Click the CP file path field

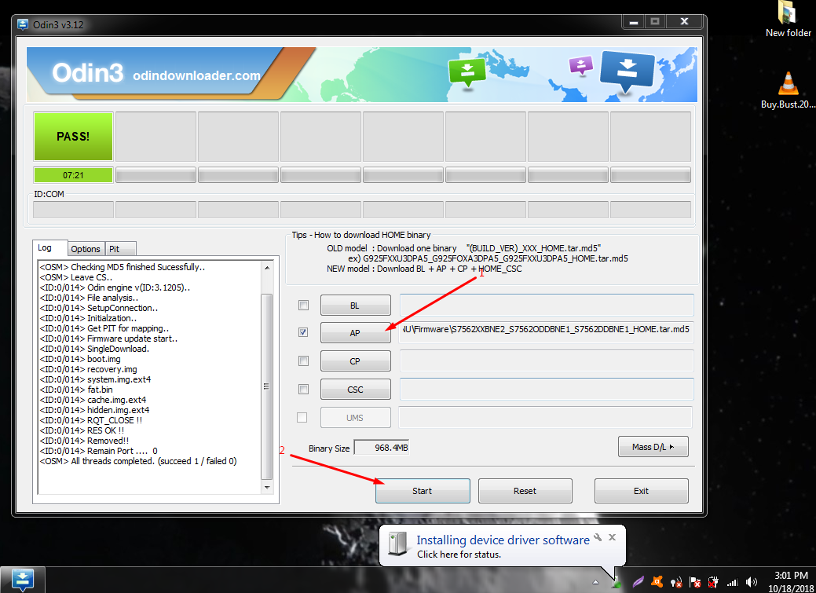(547, 361)
